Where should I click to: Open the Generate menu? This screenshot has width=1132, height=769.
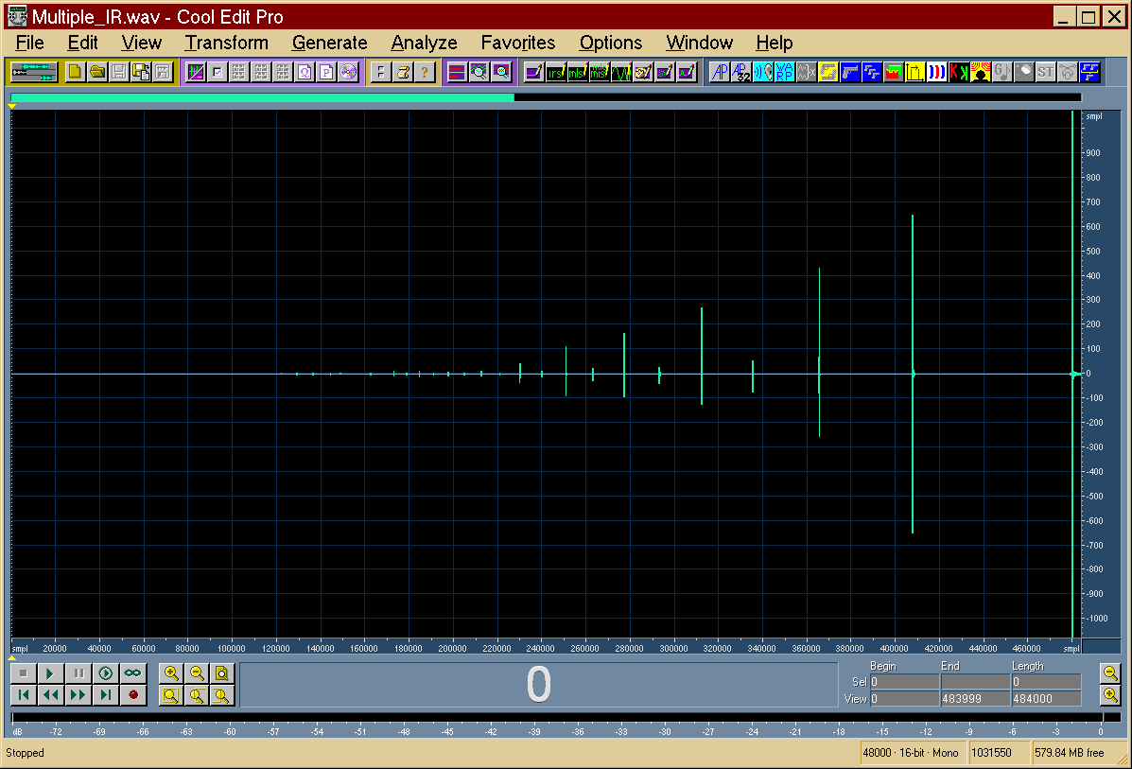pos(329,43)
